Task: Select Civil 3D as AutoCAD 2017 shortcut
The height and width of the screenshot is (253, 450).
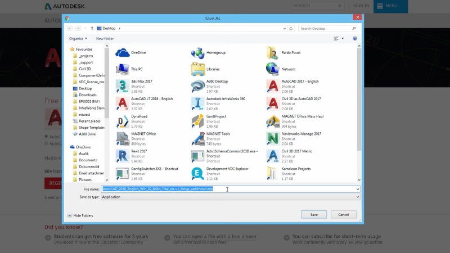Action: coord(294,103)
